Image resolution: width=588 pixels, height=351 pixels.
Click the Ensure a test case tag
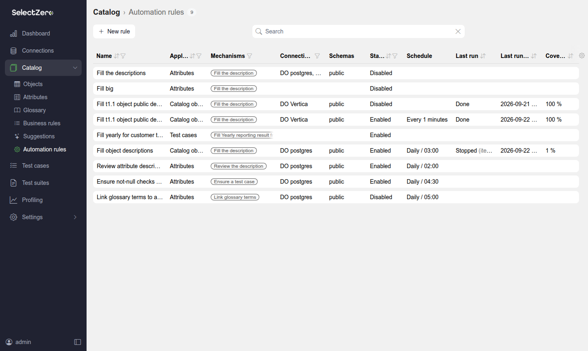[234, 182]
